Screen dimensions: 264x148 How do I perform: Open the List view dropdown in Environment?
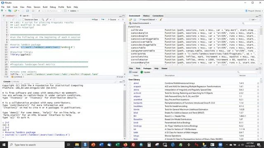coord(253,19)
